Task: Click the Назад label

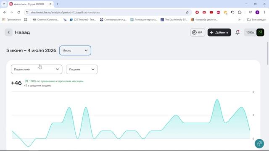Action: pos(22,32)
